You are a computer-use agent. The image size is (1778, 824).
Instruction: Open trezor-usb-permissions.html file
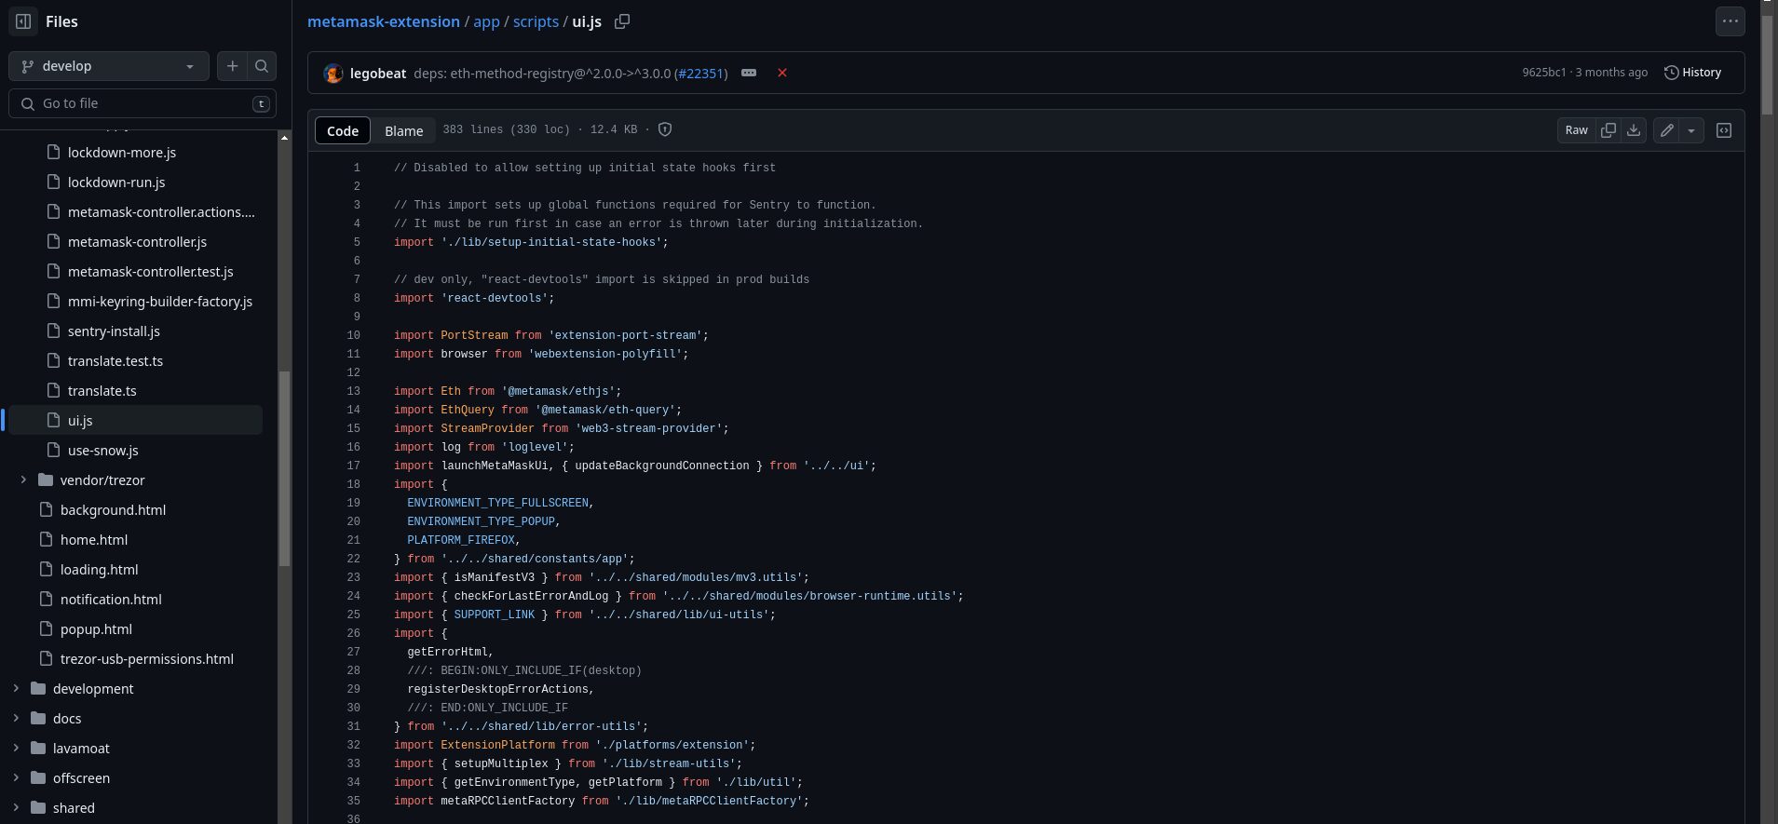click(146, 659)
